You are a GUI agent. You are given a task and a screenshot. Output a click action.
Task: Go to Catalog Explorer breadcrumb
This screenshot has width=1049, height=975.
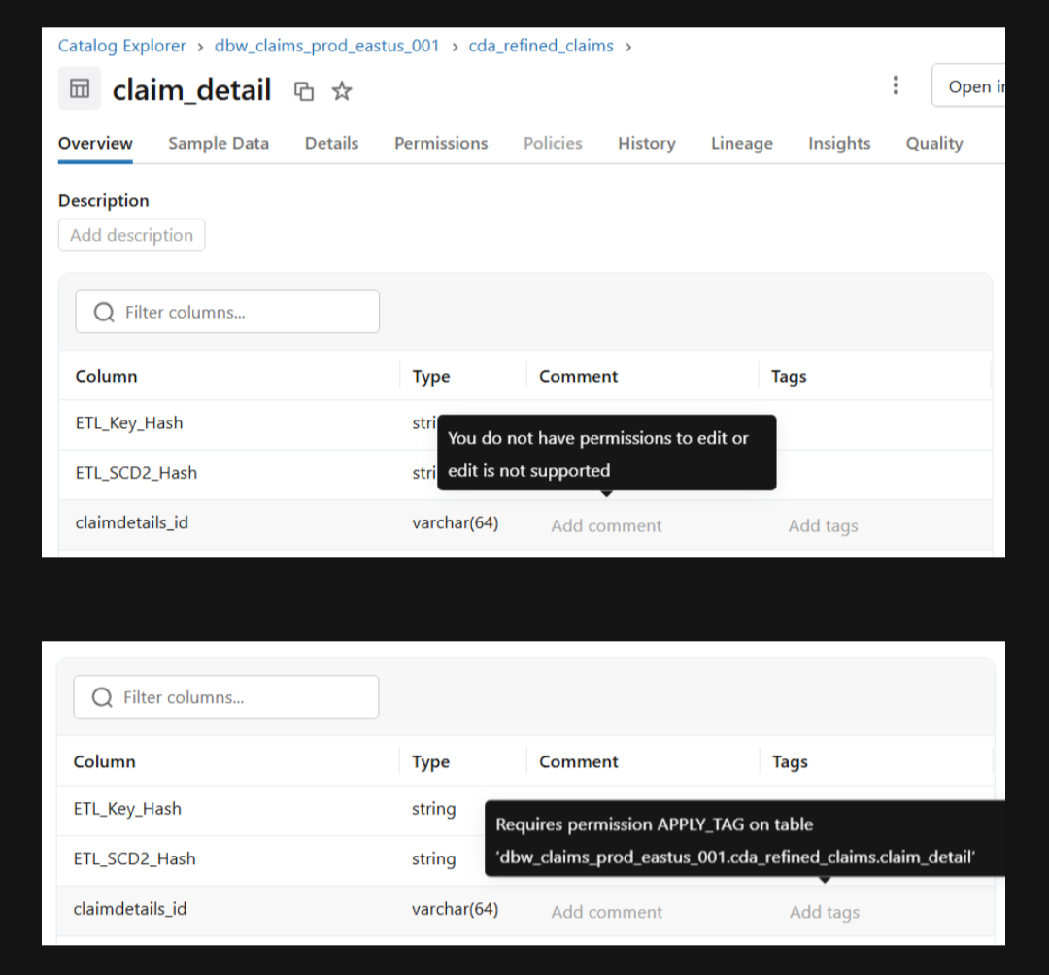coord(121,46)
